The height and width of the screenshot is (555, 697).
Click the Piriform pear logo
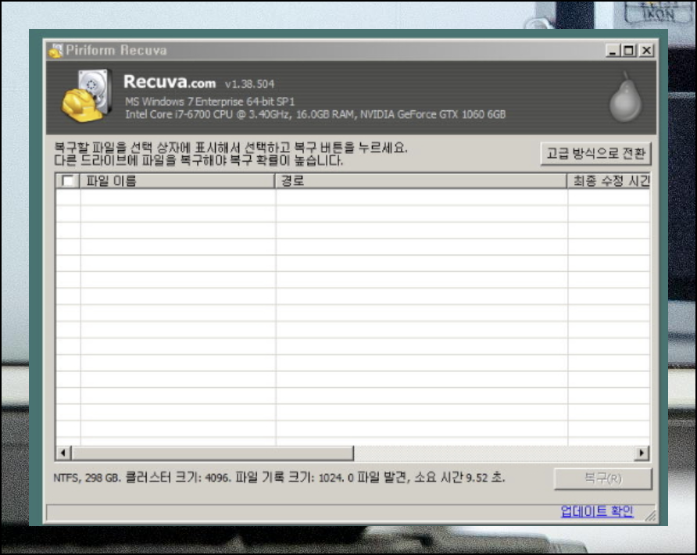pos(625,97)
